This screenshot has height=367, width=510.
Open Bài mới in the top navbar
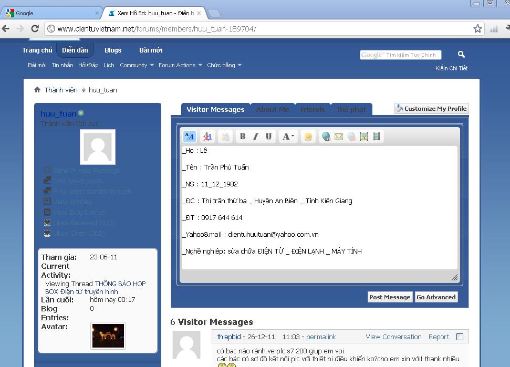coord(151,50)
